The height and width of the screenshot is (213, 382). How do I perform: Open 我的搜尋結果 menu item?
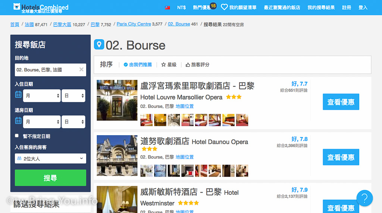[321, 7]
